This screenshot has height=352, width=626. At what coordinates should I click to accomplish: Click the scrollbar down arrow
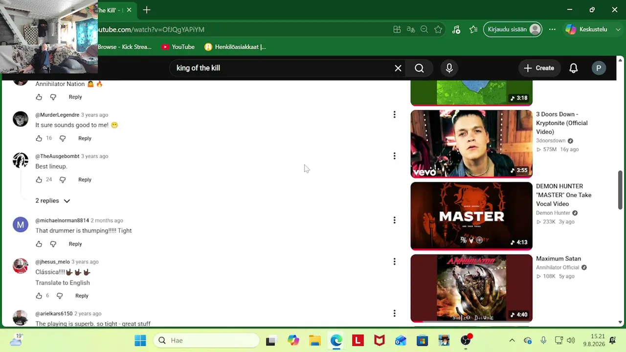[x=621, y=322]
